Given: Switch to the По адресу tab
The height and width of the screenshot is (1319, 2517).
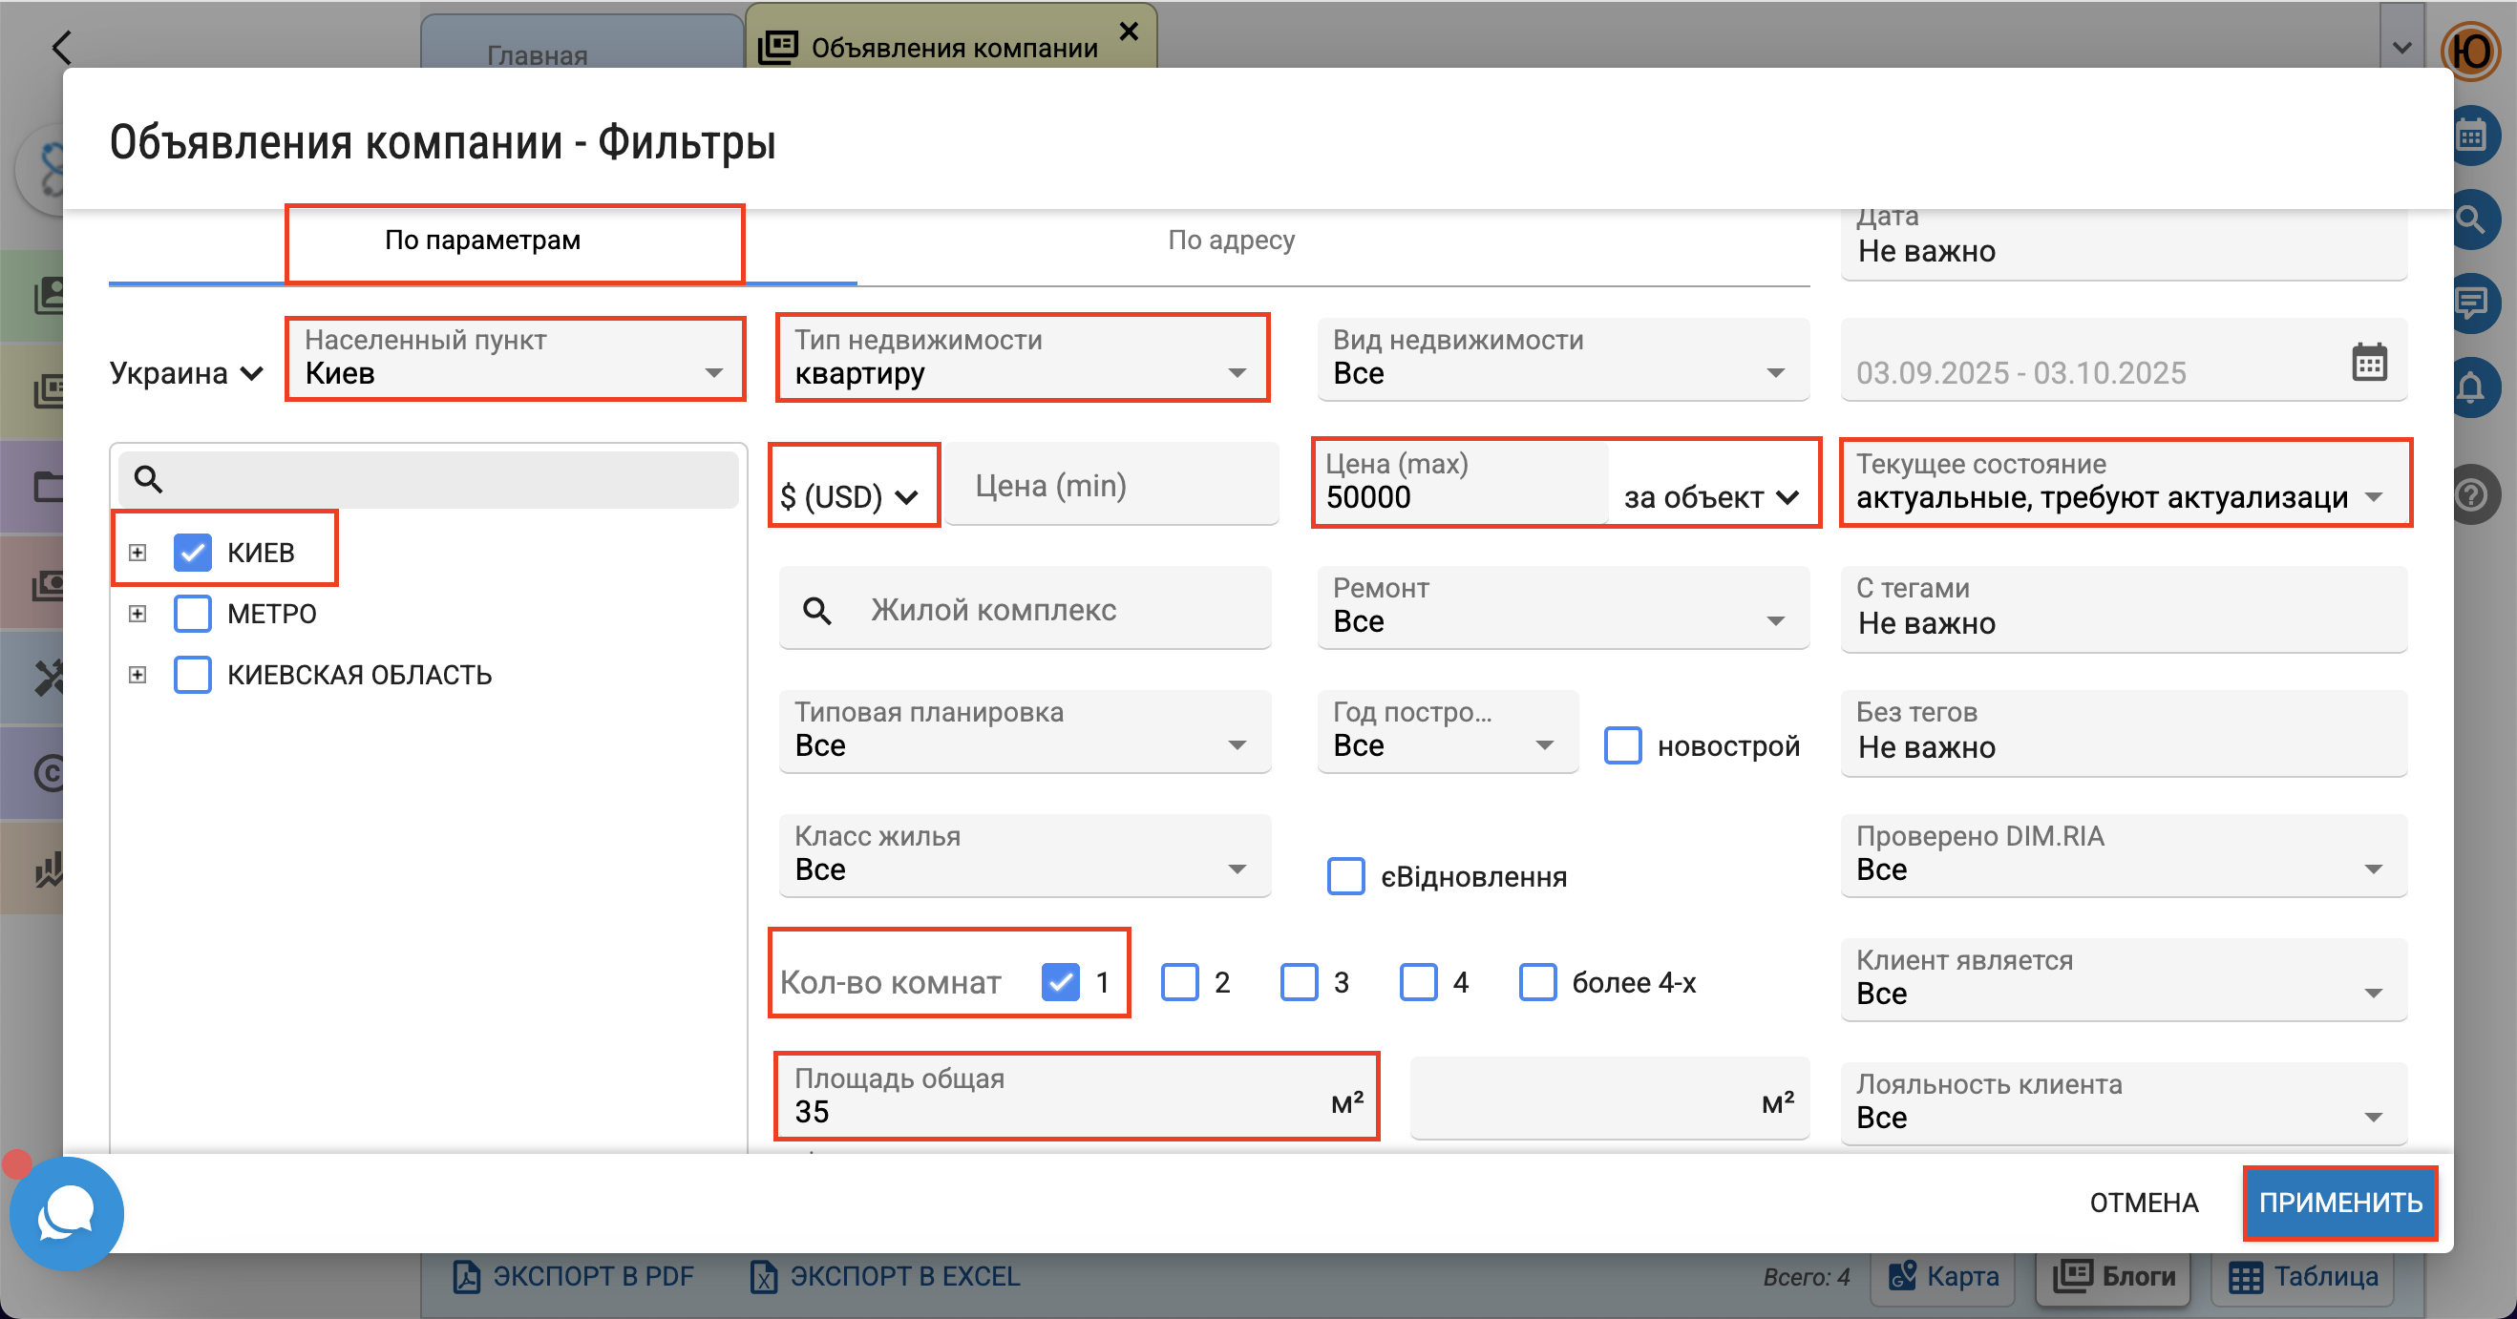Looking at the screenshot, I should (1230, 241).
